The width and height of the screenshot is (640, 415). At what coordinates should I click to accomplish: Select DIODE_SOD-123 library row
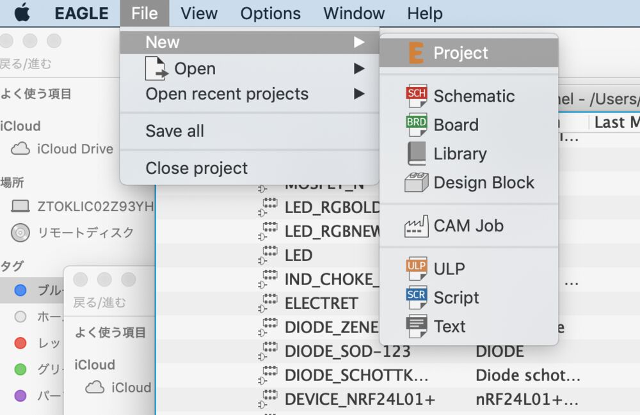pyautogui.click(x=347, y=351)
